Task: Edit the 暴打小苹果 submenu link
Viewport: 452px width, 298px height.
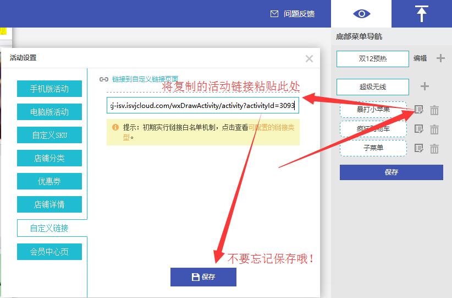Action: [419, 110]
